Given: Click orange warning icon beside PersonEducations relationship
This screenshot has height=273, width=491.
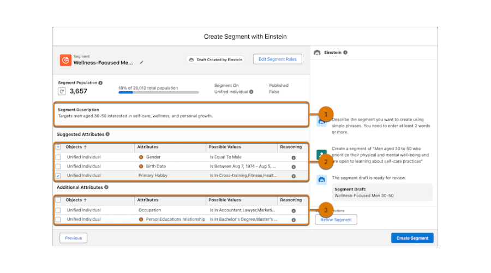Looking at the screenshot, I should click(x=141, y=219).
